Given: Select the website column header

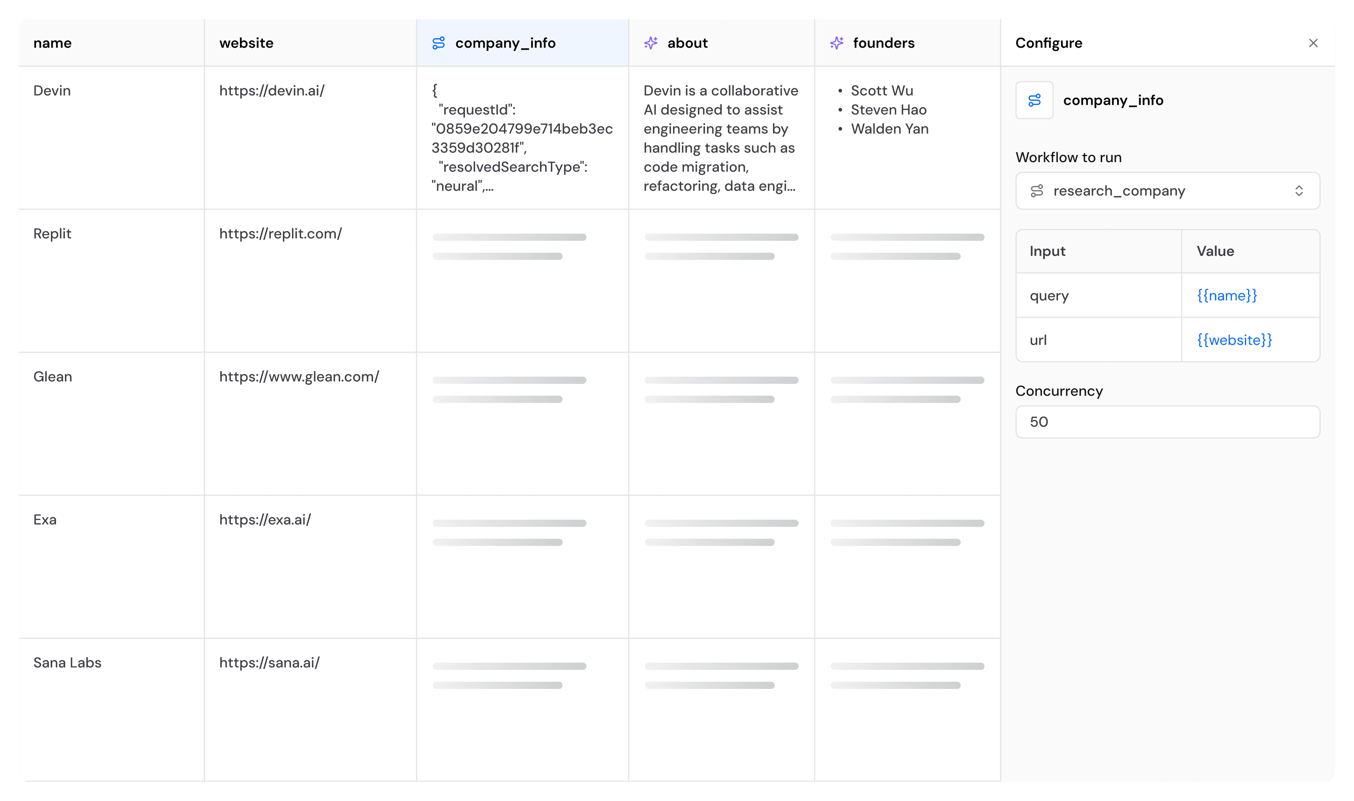Looking at the screenshot, I should 310,43.
